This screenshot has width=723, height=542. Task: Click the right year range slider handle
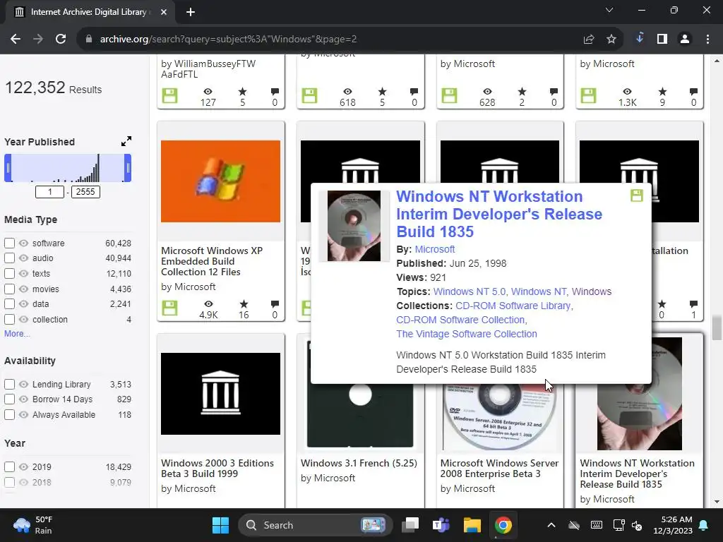pos(128,168)
